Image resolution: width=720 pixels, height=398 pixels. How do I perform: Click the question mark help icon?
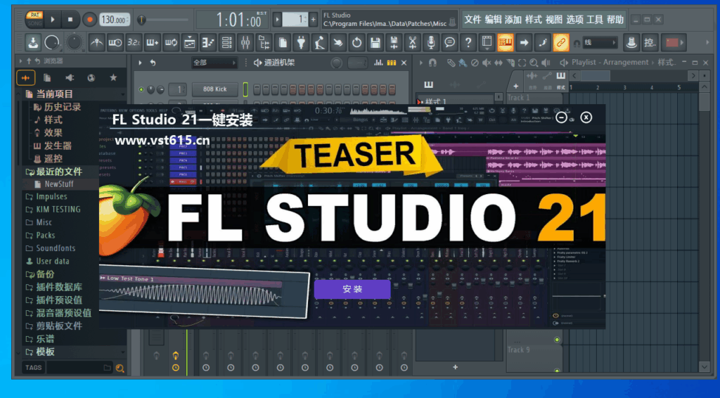click(x=468, y=43)
